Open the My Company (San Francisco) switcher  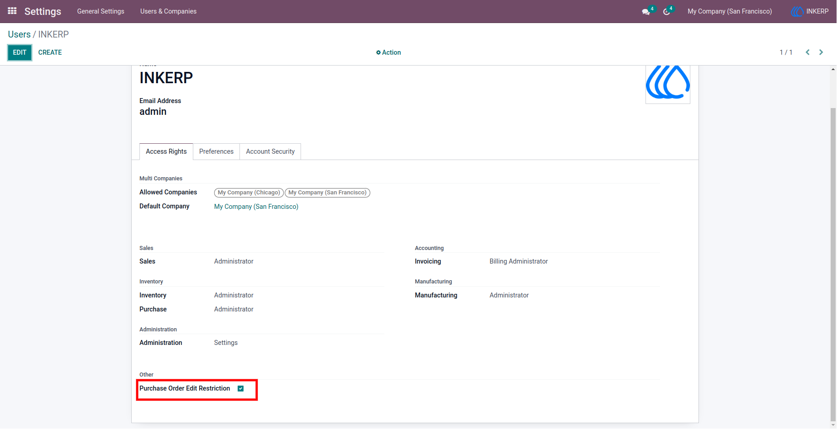[730, 11]
